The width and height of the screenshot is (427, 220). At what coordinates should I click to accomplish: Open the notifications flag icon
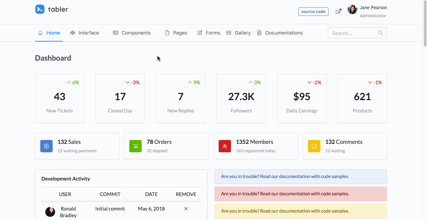[x=338, y=12]
